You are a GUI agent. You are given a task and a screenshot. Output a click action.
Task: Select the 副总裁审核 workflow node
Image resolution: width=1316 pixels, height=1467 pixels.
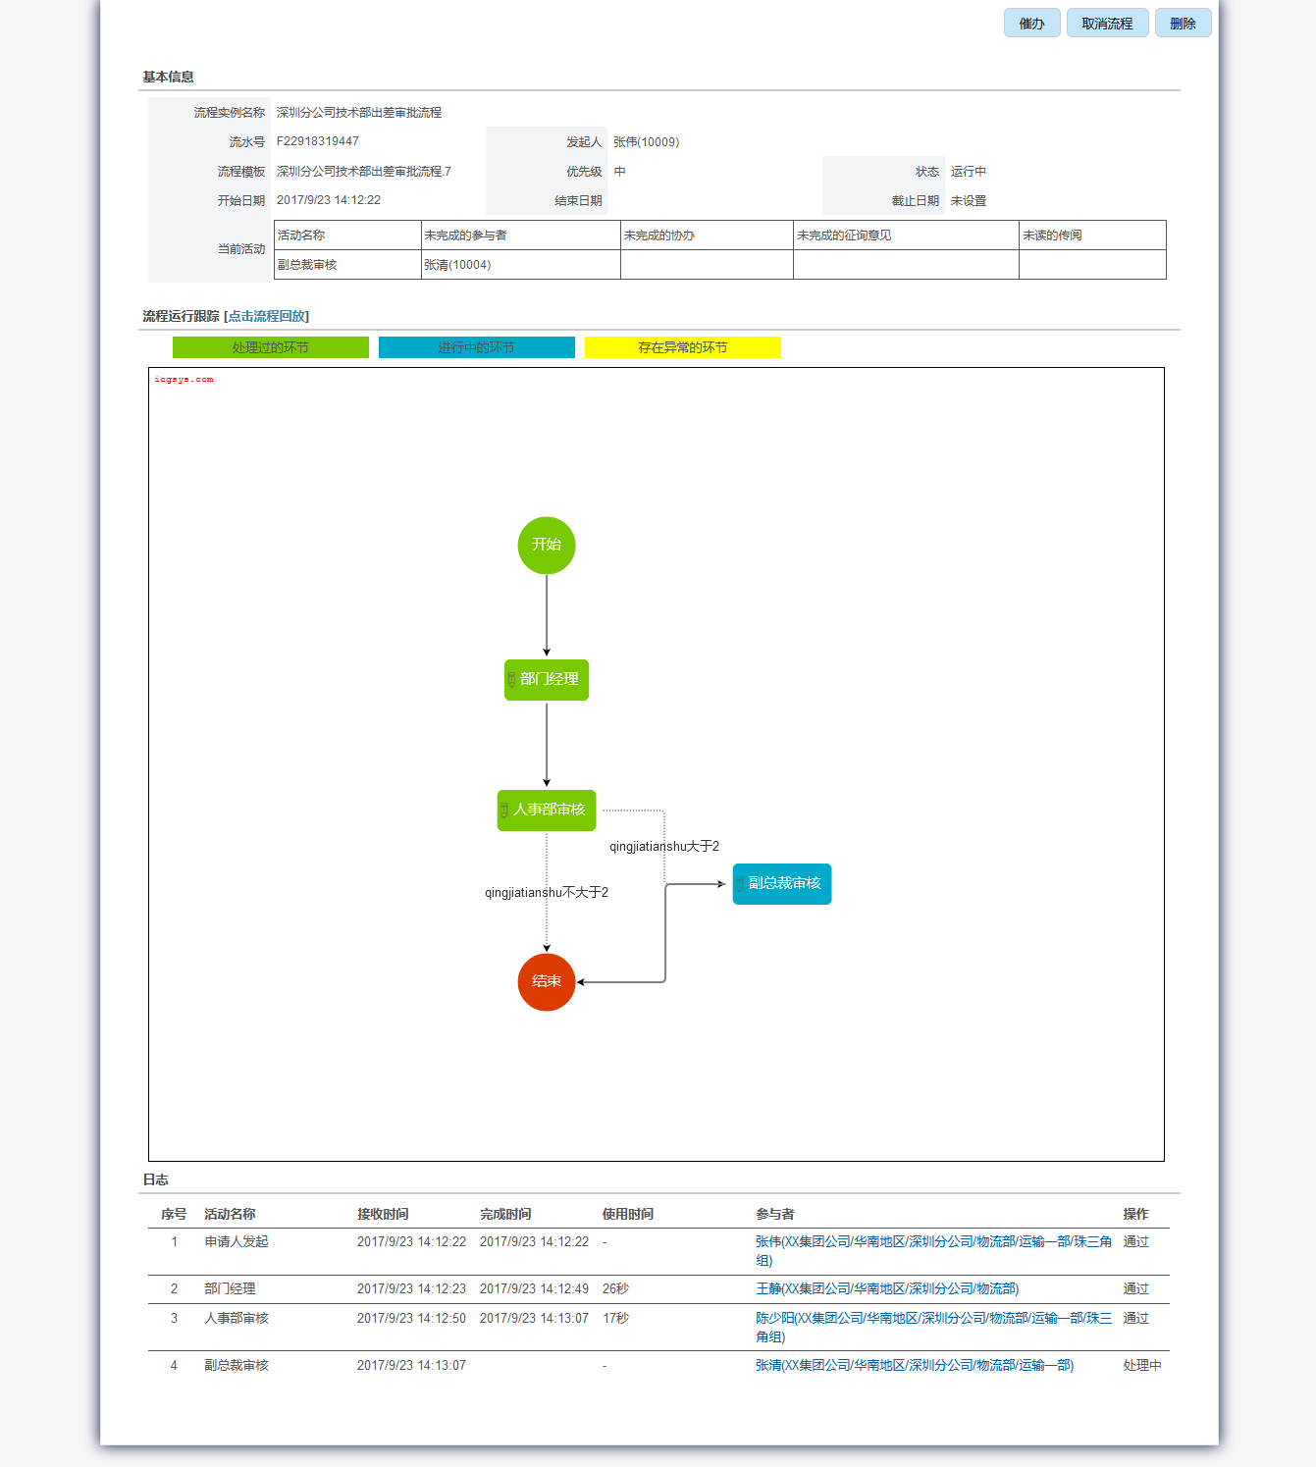point(782,883)
